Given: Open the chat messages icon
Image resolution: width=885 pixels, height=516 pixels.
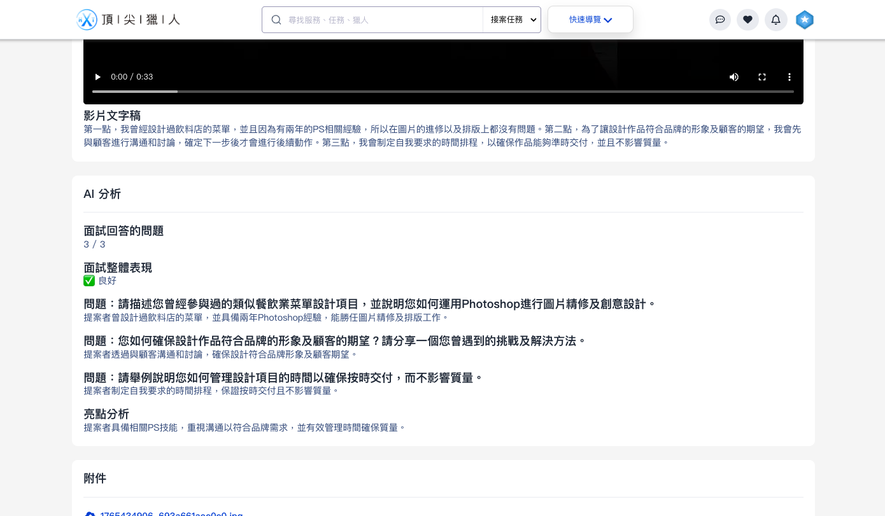Looking at the screenshot, I should tap(720, 20).
